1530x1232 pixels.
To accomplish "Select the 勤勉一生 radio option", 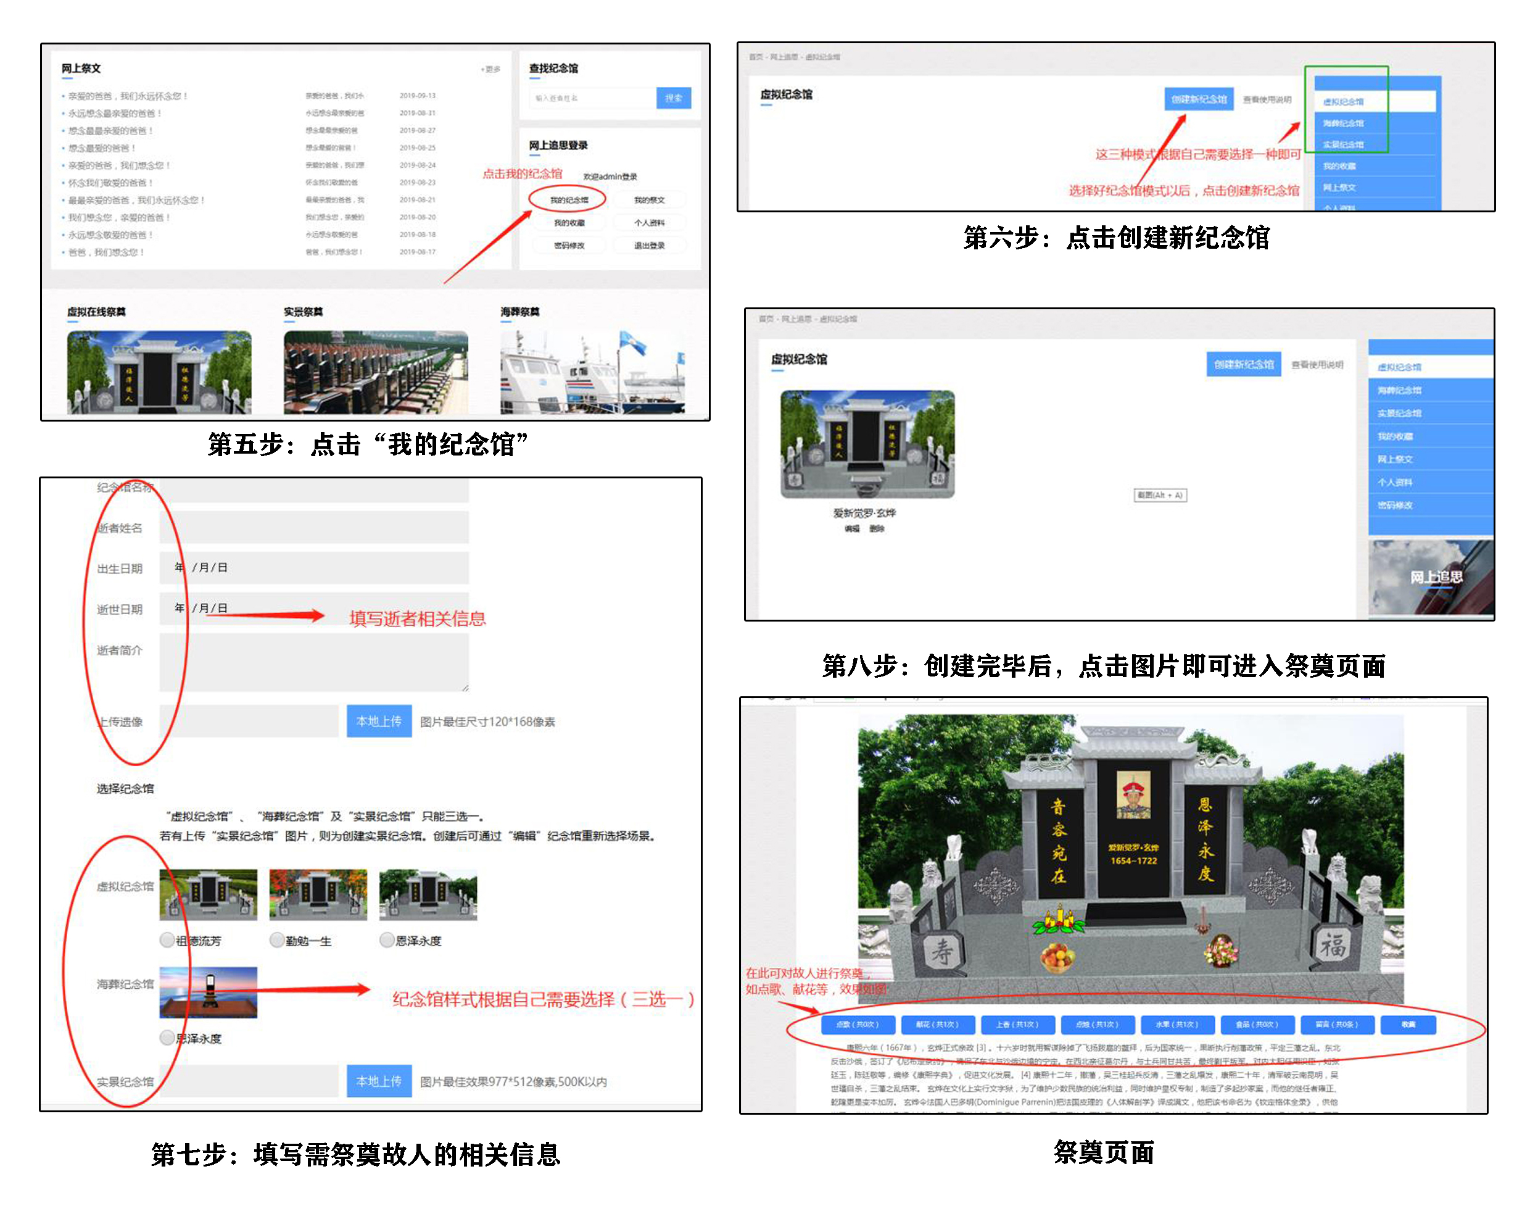I will (x=278, y=940).
